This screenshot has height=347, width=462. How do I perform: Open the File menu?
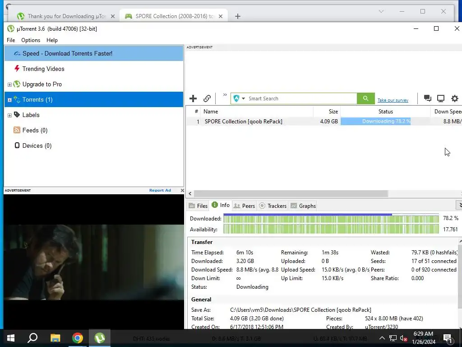tap(11, 40)
